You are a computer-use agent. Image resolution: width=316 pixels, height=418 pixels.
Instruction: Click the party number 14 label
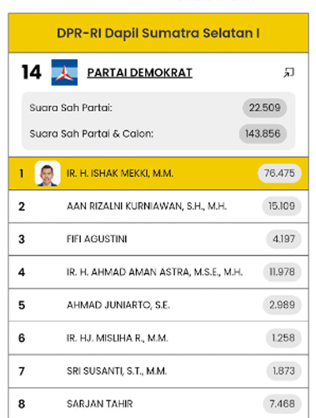point(32,73)
